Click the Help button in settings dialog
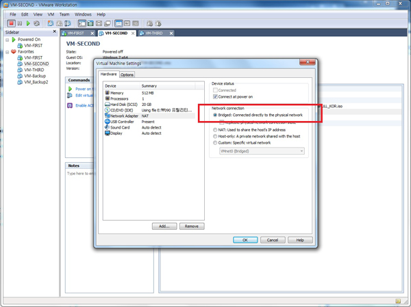 click(x=300, y=240)
